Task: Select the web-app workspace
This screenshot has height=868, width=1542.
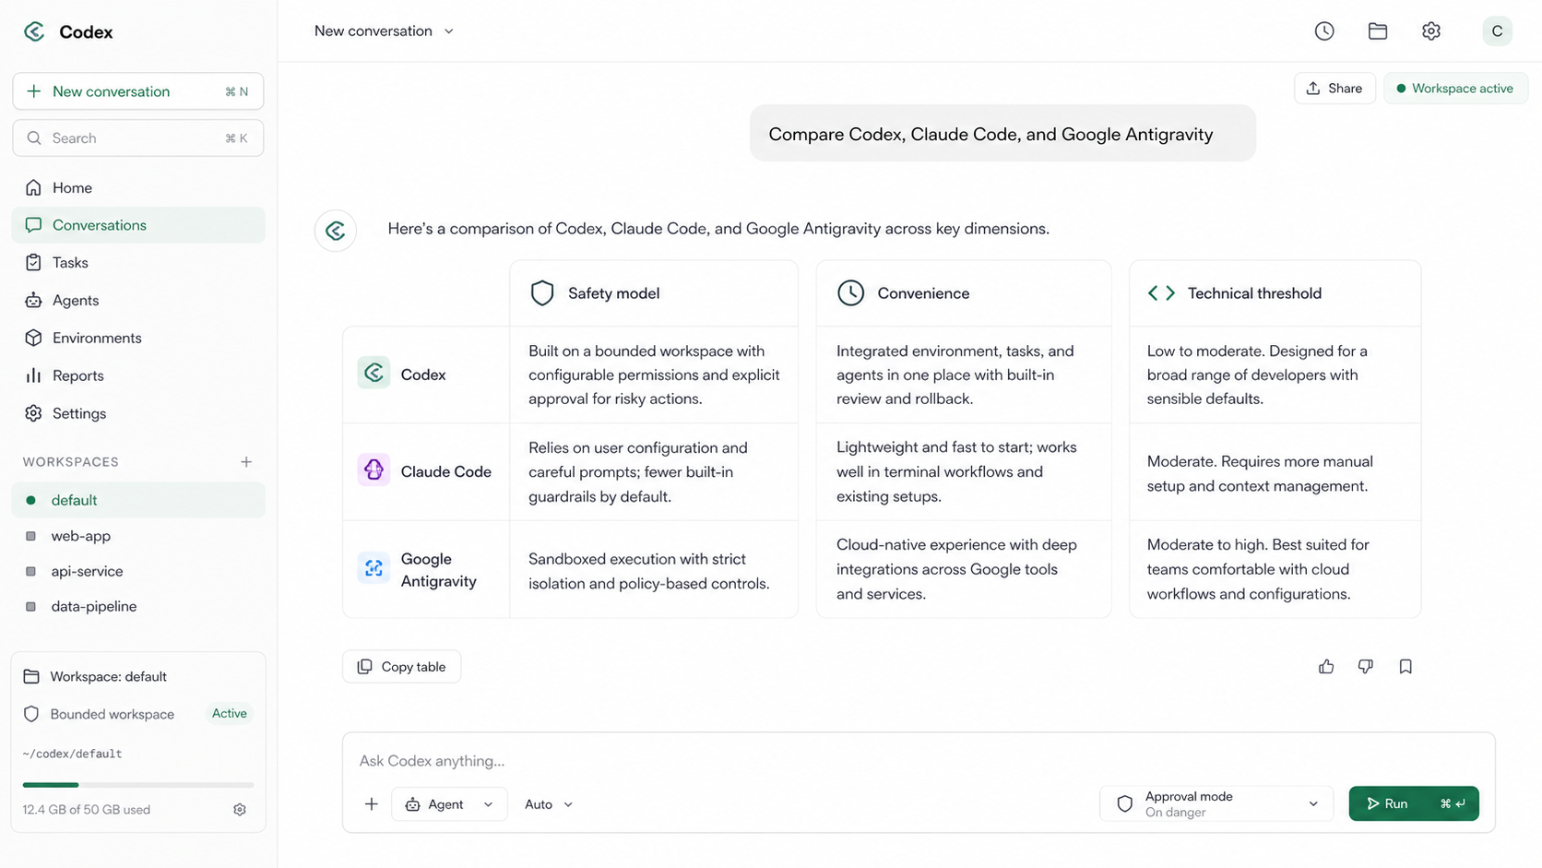Action: coord(138,536)
